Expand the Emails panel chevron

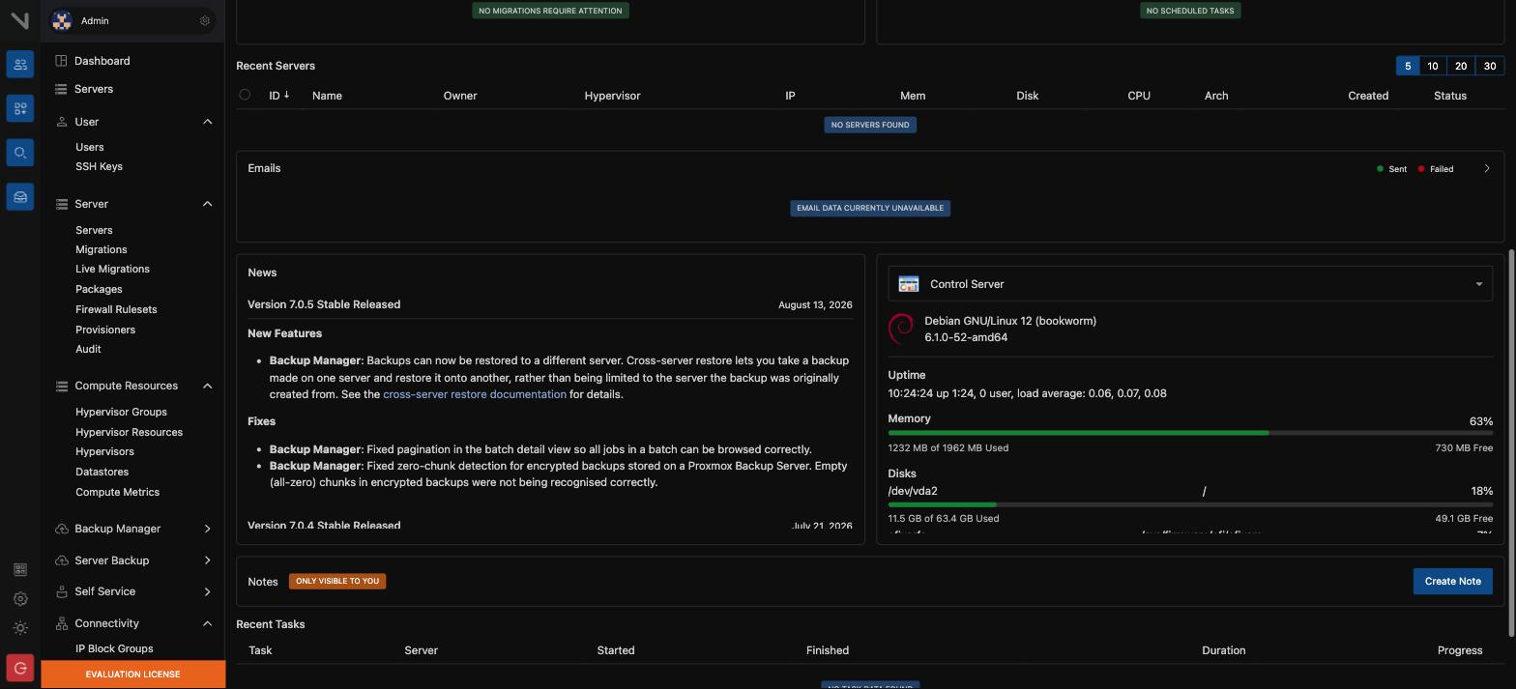[x=1487, y=168]
